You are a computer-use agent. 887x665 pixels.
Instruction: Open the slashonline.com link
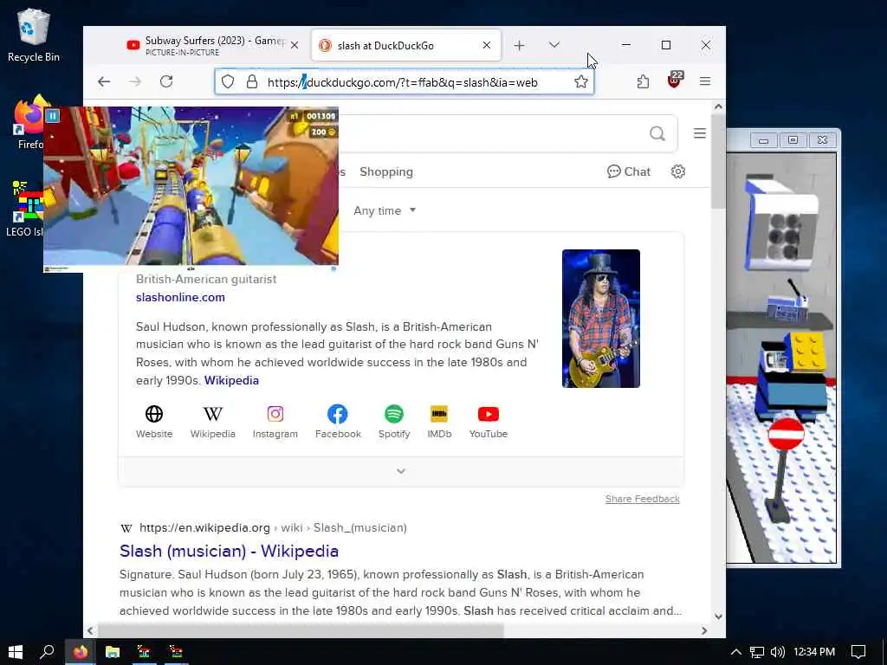[x=180, y=298]
